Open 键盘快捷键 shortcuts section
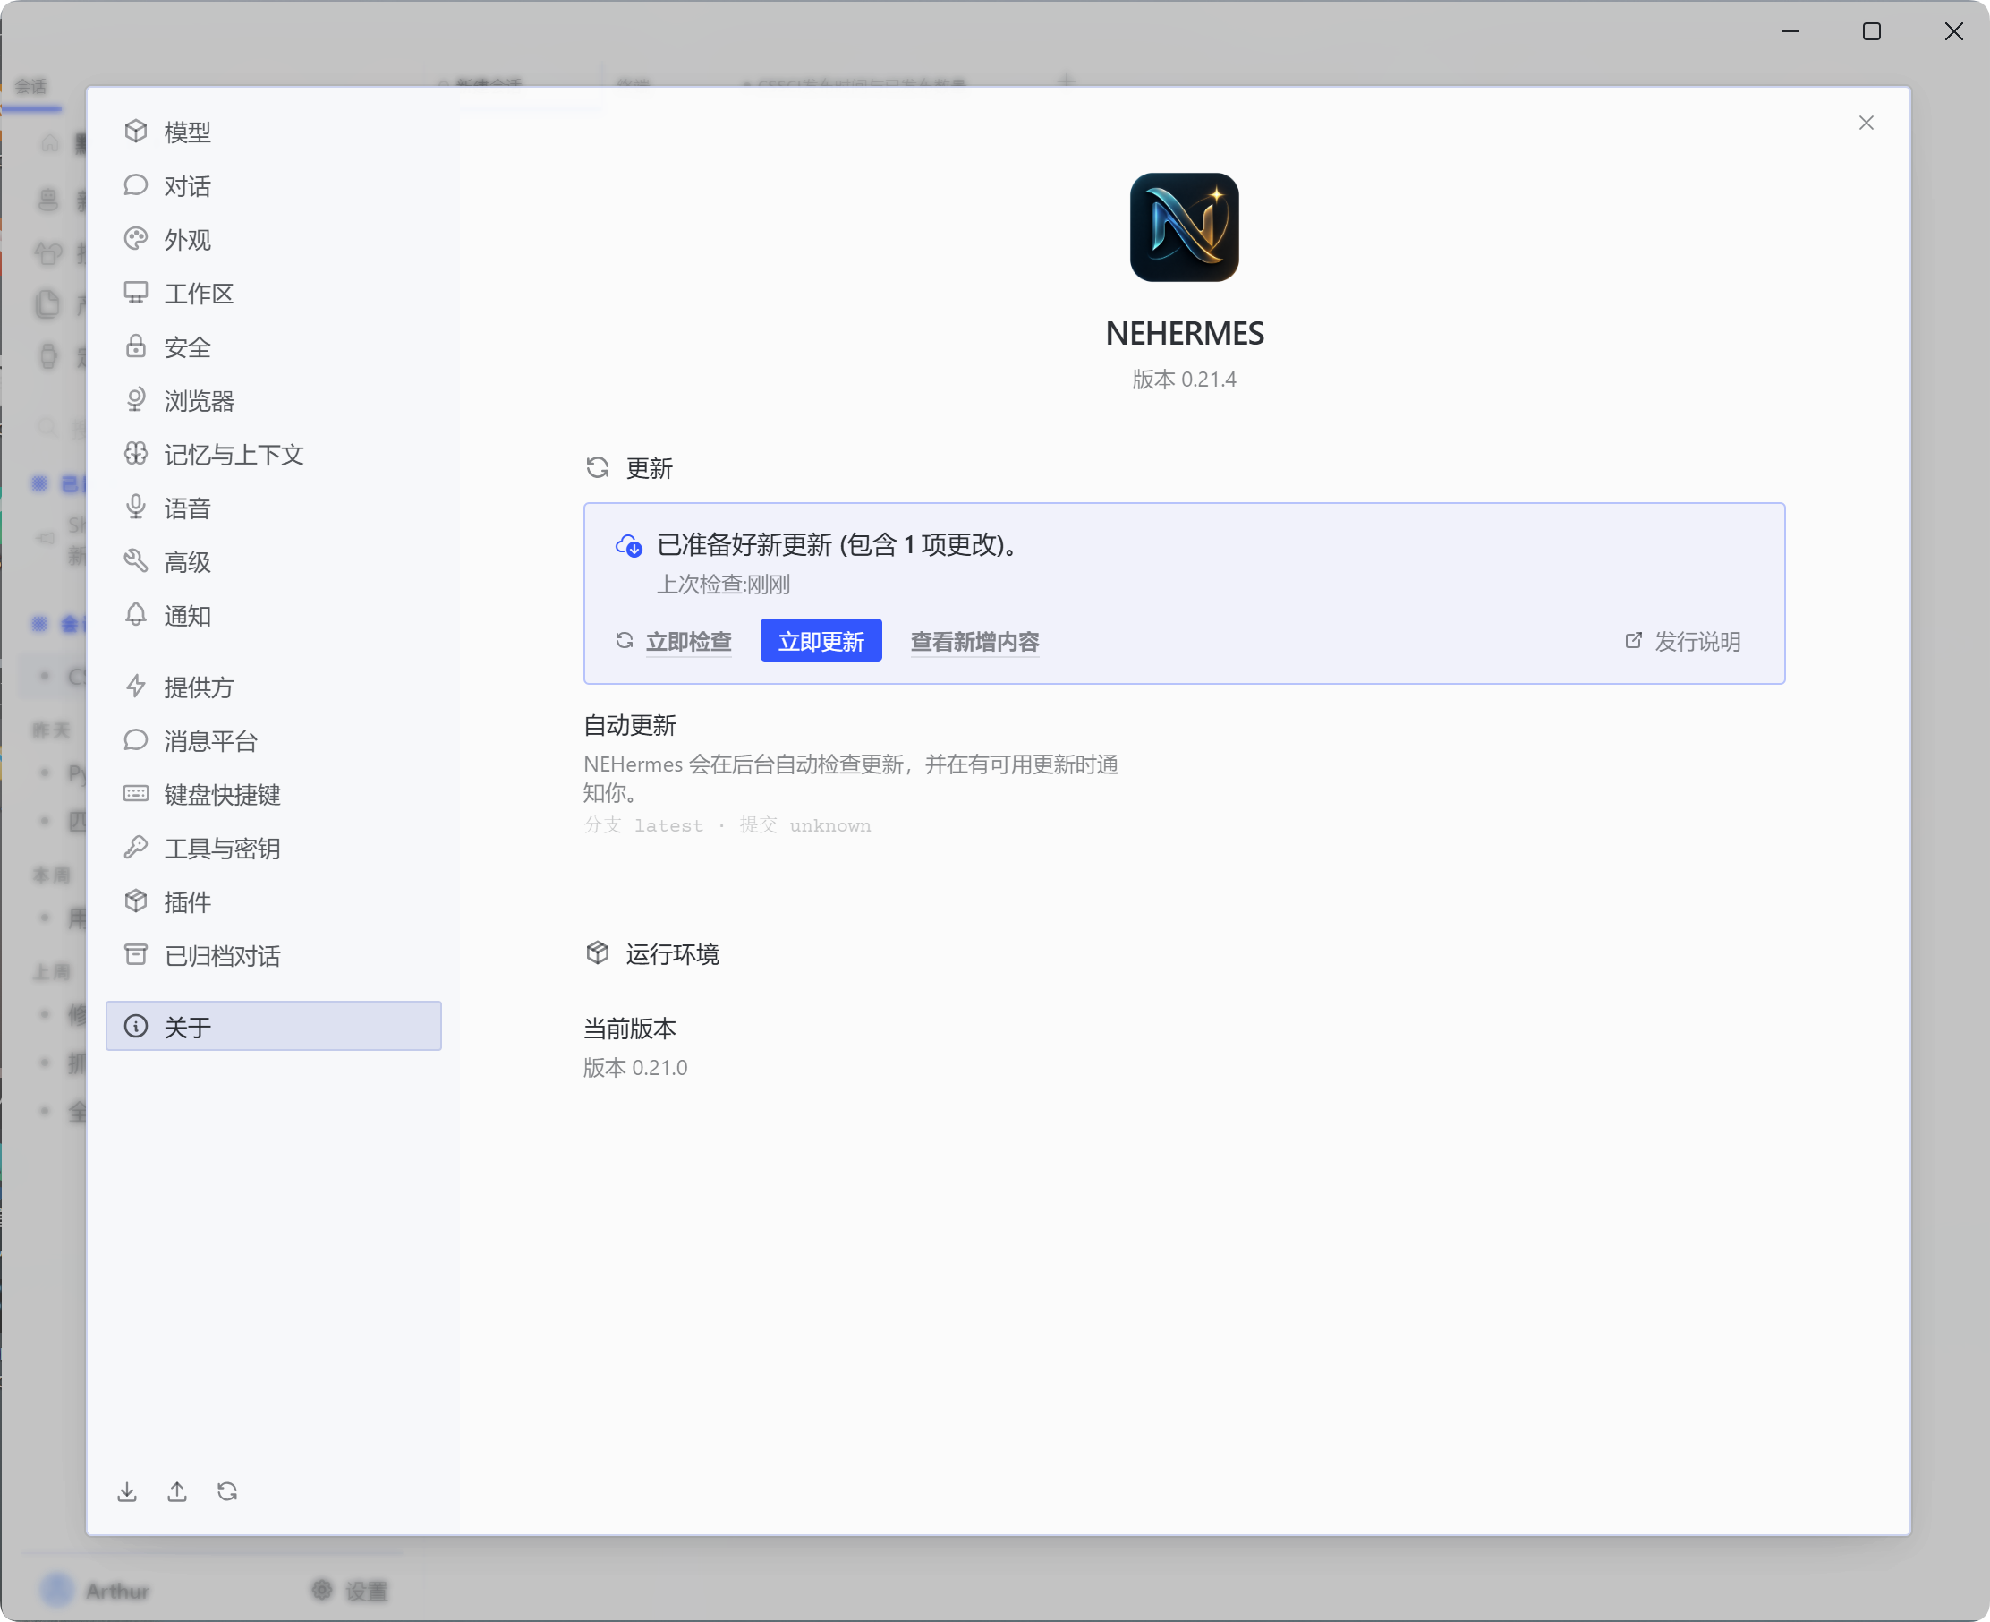This screenshot has width=1990, height=1622. 273,795
